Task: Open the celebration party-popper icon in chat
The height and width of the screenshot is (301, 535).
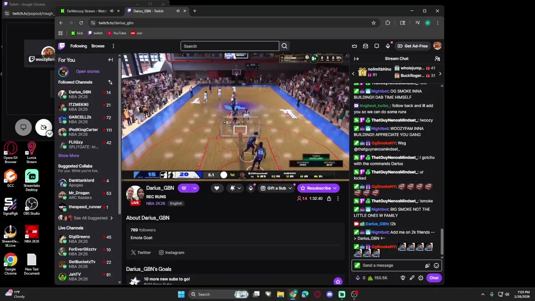Action: 427,265
